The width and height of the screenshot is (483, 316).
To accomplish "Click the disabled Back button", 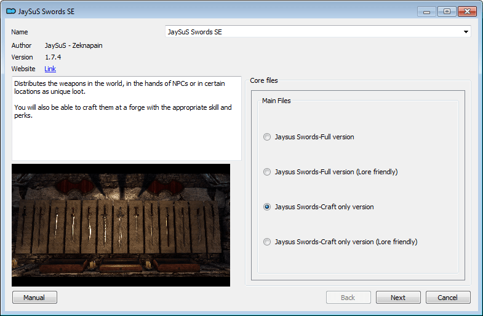I will pos(348,297).
